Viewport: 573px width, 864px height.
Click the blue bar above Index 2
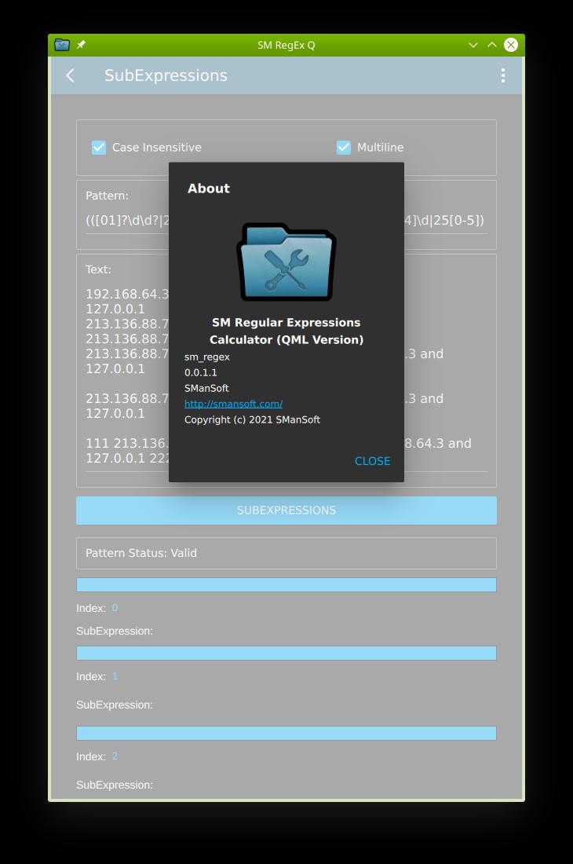[286, 733]
